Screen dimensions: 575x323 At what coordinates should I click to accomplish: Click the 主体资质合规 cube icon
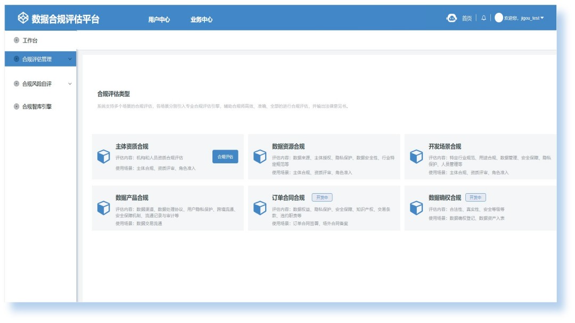tap(103, 156)
